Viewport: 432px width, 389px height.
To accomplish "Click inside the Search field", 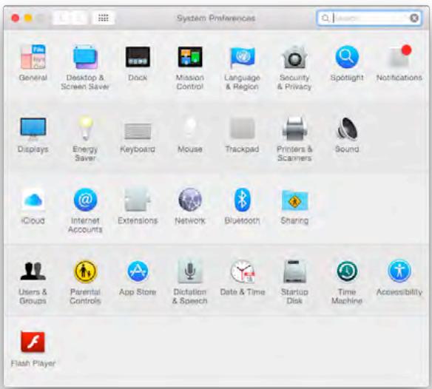I will coord(369,18).
